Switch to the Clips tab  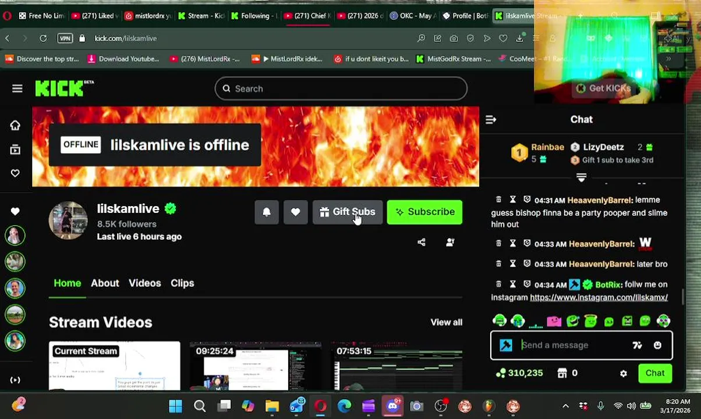pyautogui.click(x=182, y=283)
